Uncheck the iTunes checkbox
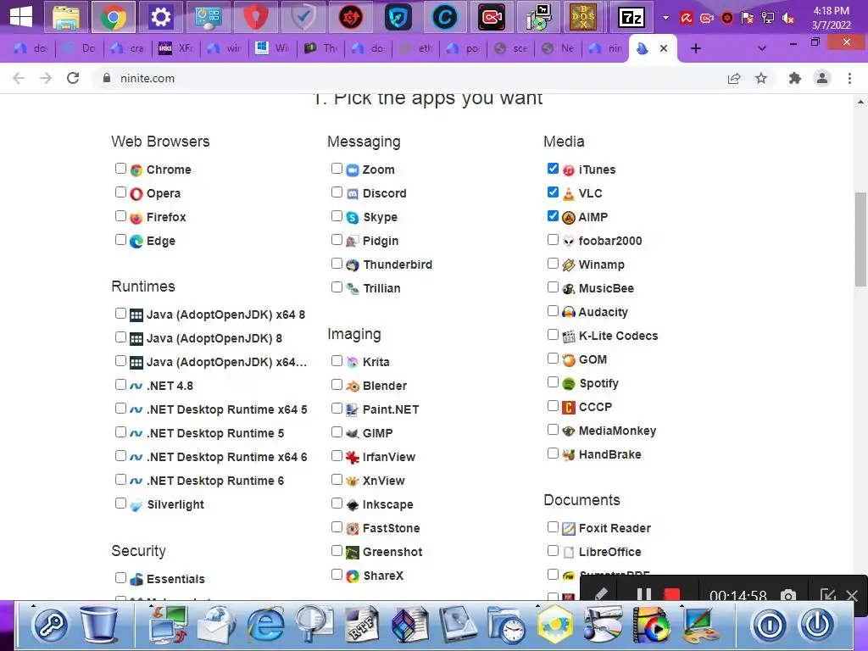 [553, 169]
